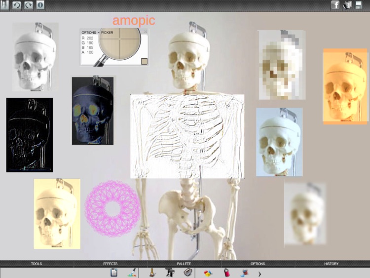Select the grayscale skull thumbnail
370x278 pixels.
coord(36,57)
